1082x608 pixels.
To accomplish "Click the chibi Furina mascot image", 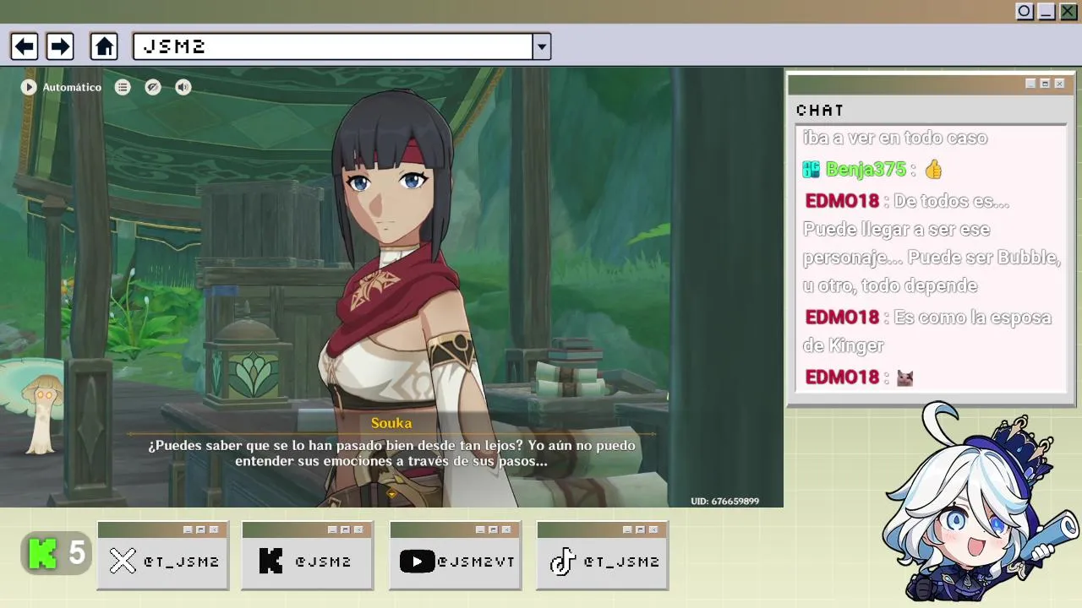I will tap(979, 503).
